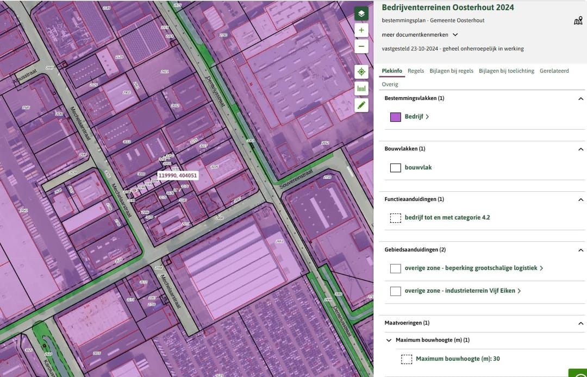The width and height of the screenshot is (587, 377).
Task: Select the pencil drawing tool
Action: click(361, 105)
